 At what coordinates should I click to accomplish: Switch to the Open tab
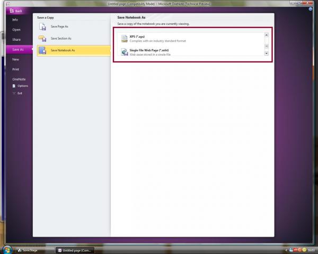pyautogui.click(x=16, y=30)
